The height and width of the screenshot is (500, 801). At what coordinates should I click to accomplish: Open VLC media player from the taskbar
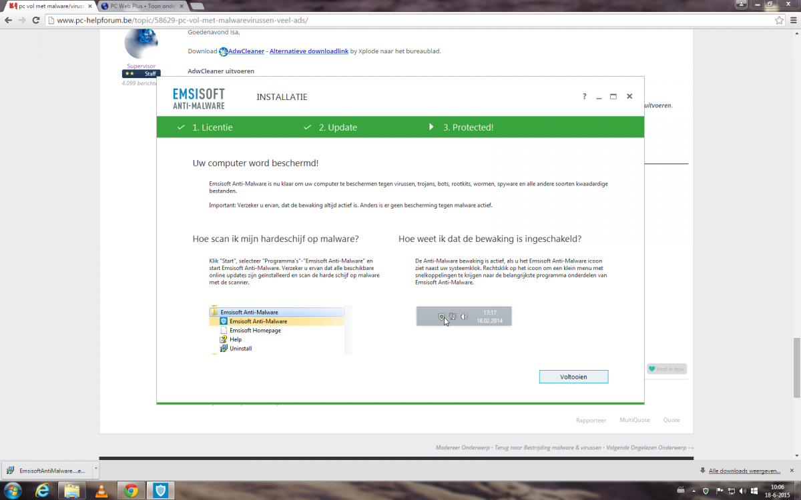[x=101, y=491]
